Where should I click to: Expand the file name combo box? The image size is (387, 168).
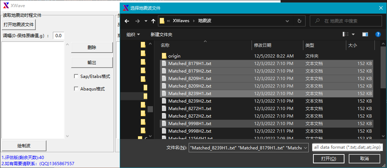[306, 148]
